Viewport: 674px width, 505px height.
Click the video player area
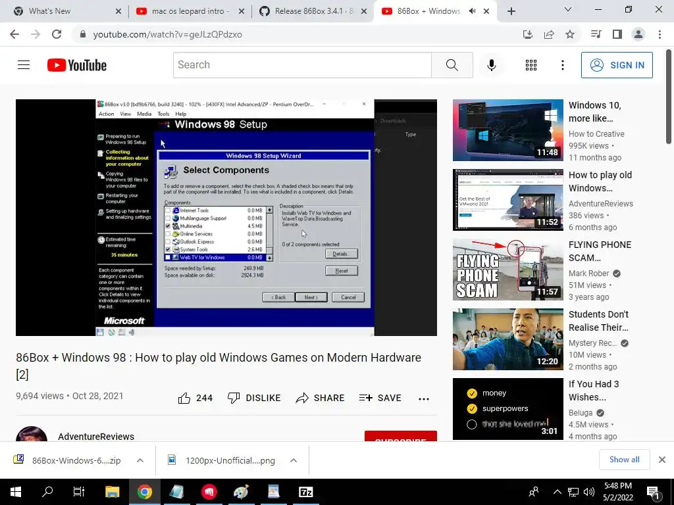226,217
